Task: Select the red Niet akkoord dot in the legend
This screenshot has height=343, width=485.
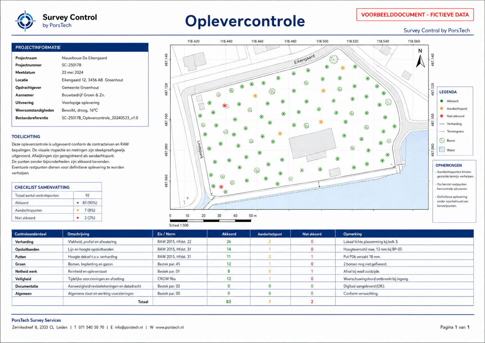Action: coord(441,116)
